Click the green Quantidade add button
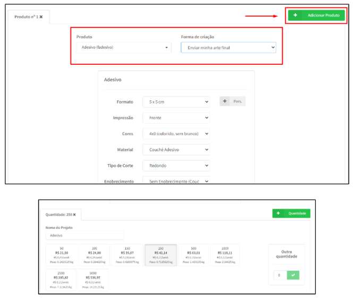 (x=291, y=214)
